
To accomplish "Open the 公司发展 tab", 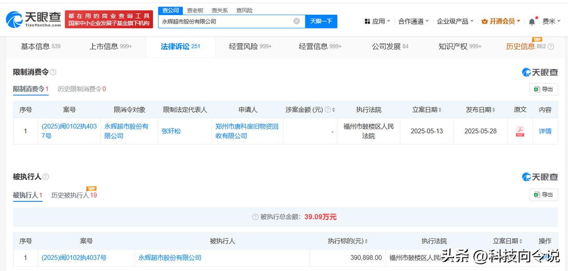I will (x=390, y=47).
